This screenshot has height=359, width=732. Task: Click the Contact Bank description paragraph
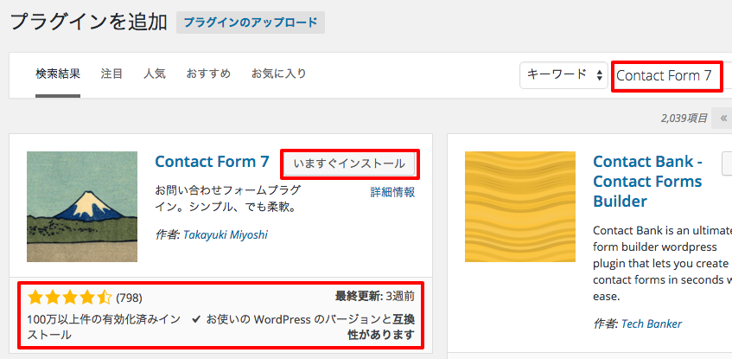[x=663, y=264]
